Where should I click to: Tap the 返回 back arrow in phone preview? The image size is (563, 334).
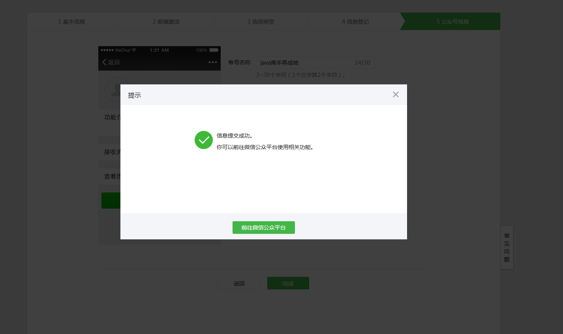[x=111, y=62]
